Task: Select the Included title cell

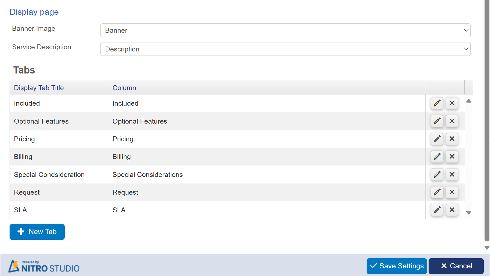Action: coord(59,103)
